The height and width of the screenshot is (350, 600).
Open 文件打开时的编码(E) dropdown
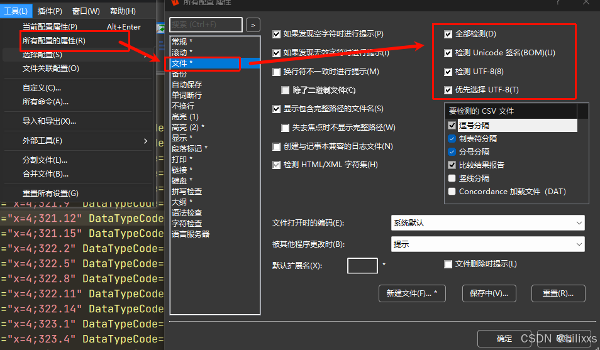[x=488, y=223]
